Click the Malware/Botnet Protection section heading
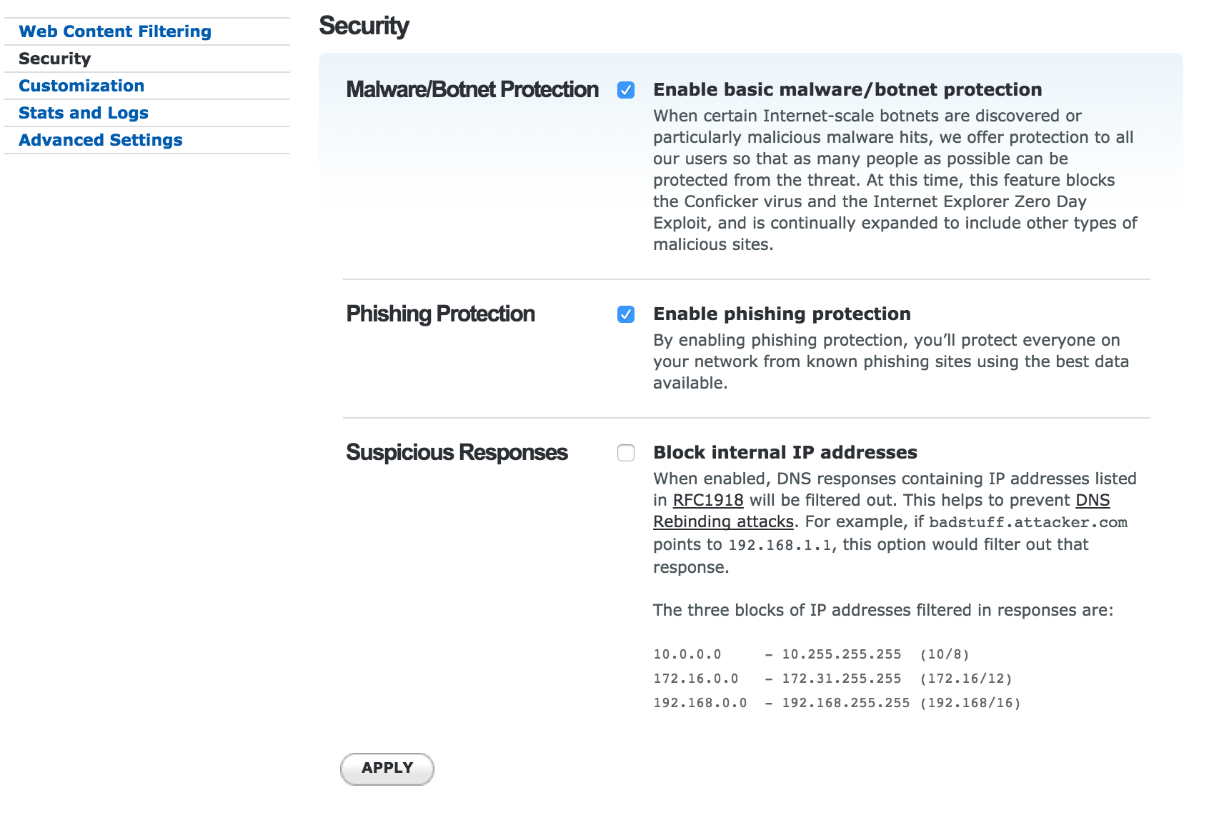Image resolution: width=1209 pixels, height=820 pixels. click(472, 89)
